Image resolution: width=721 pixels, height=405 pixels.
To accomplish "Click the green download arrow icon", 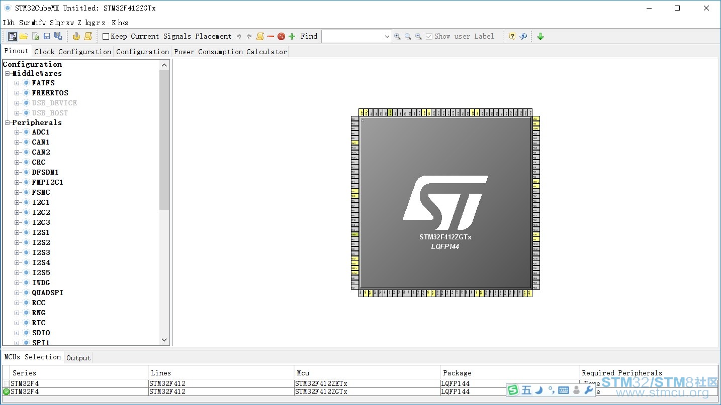I will coord(540,36).
